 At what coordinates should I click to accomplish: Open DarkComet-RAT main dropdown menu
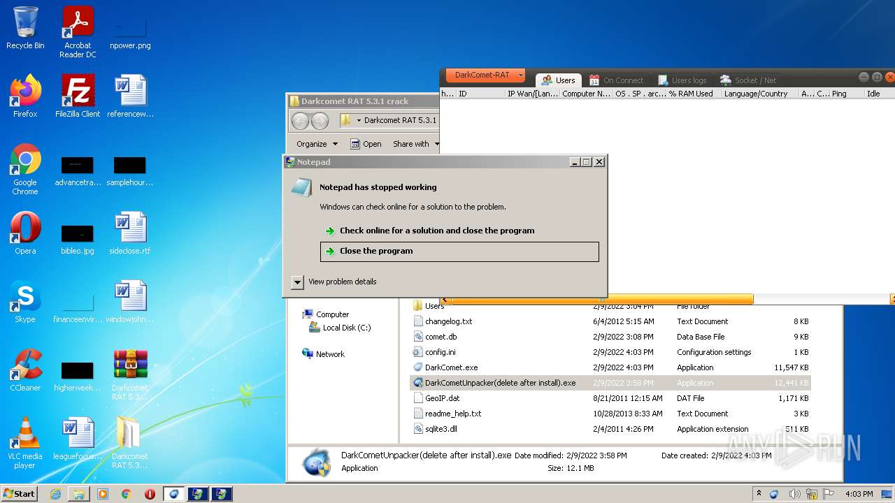pyautogui.click(x=484, y=75)
